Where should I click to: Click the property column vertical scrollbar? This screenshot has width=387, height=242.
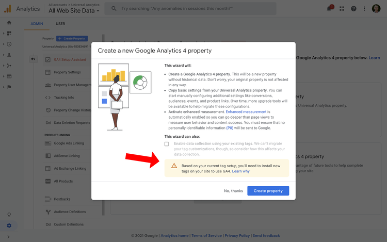103,124
